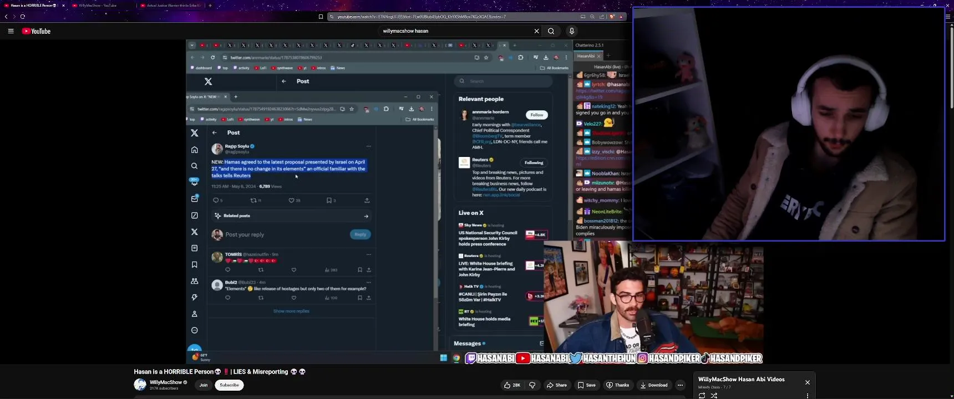Open picture-in-picture icon in the address bar
Image resolution: width=954 pixels, height=399 pixels.
583,17
